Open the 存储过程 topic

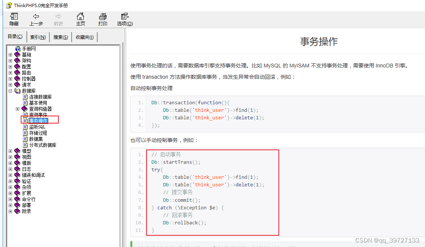(38, 133)
